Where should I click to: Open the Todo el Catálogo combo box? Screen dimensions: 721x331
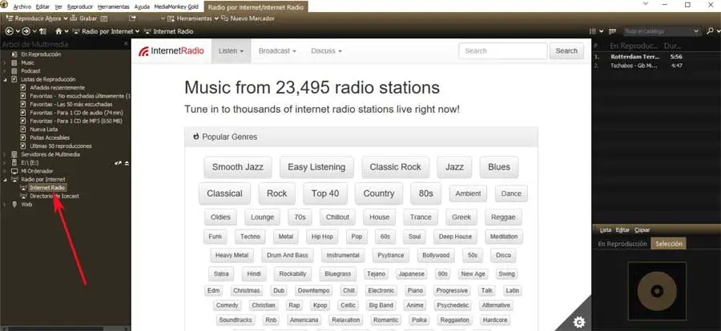pos(661,31)
